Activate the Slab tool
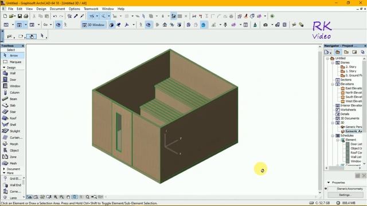 (x=13, y=105)
